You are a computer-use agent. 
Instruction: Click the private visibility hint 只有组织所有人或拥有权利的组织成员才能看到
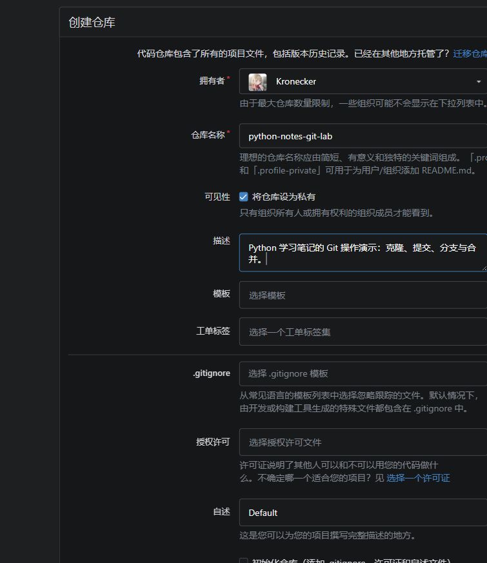point(337,213)
